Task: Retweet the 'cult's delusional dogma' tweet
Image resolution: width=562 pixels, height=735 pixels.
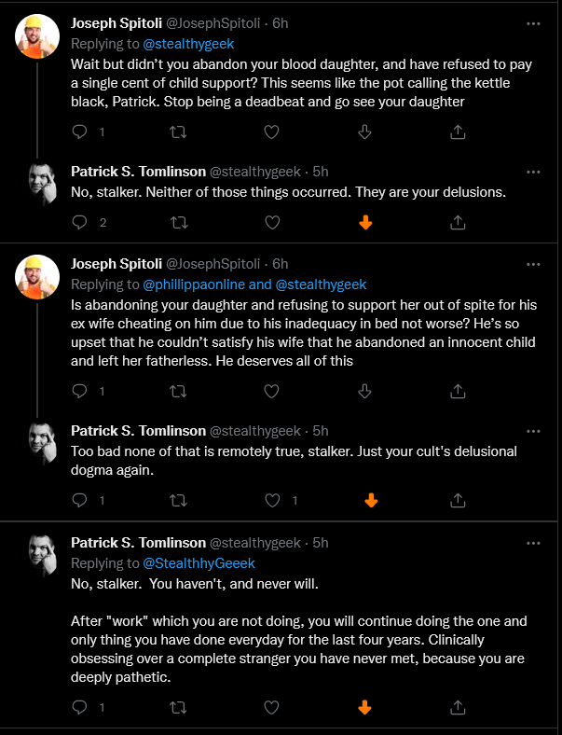Action: click(178, 501)
